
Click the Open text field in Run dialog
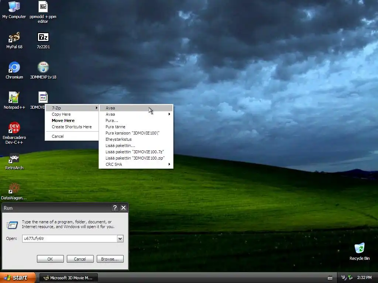point(70,238)
